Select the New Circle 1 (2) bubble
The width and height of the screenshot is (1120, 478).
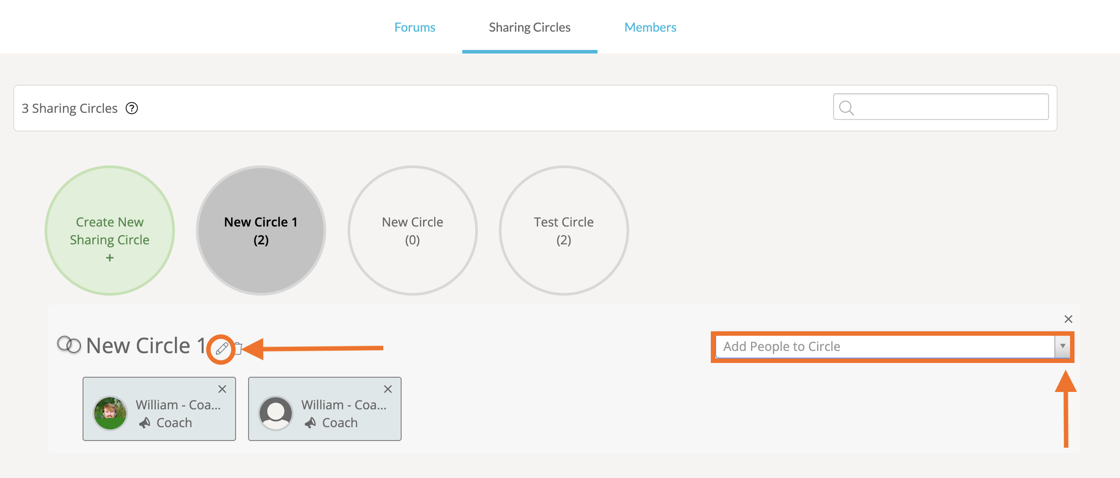[261, 231]
